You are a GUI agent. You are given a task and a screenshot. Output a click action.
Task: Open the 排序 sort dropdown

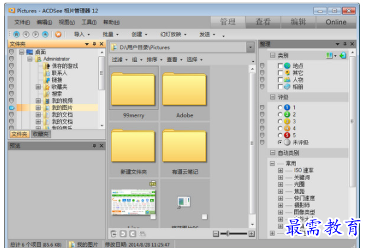click(x=154, y=60)
